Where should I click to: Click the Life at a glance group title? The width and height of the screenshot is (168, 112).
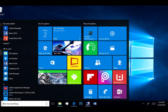pyautogui.click(x=44, y=24)
